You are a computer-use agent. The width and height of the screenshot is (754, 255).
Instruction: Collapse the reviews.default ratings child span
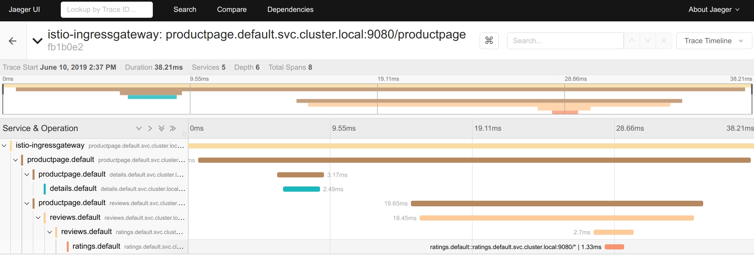tap(50, 232)
